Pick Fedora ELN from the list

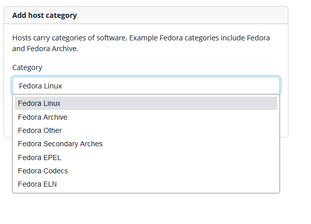146,184
